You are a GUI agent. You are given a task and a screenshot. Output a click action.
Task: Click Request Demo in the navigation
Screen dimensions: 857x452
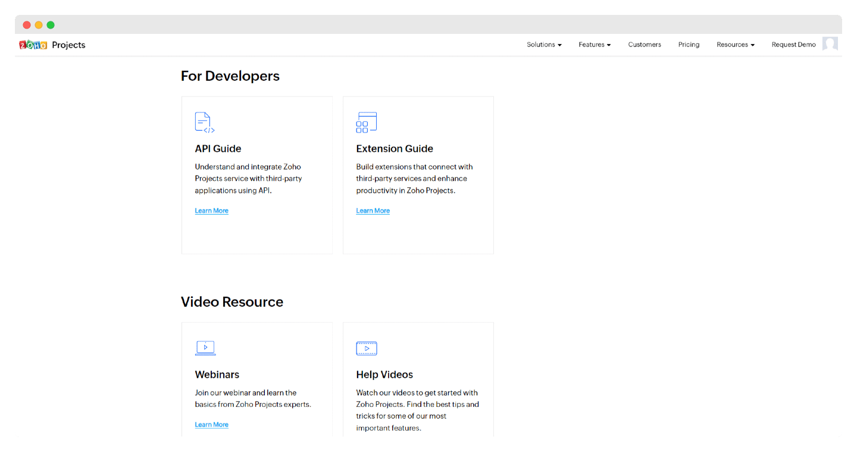pos(793,45)
